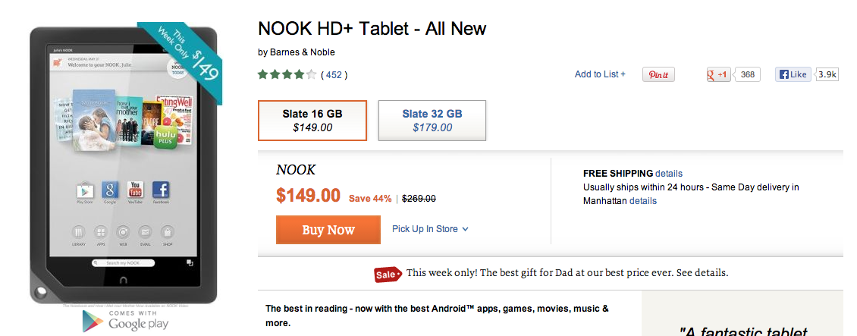Select the Slate 16 GB option
The height and width of the screenshot is (336, 857).
point(312,121)
